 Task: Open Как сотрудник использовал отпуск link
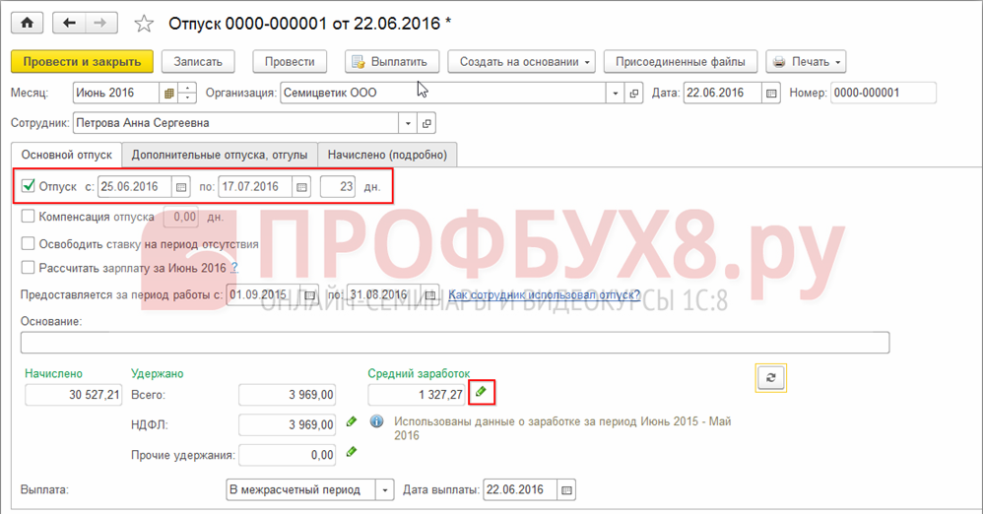[544, 294]
